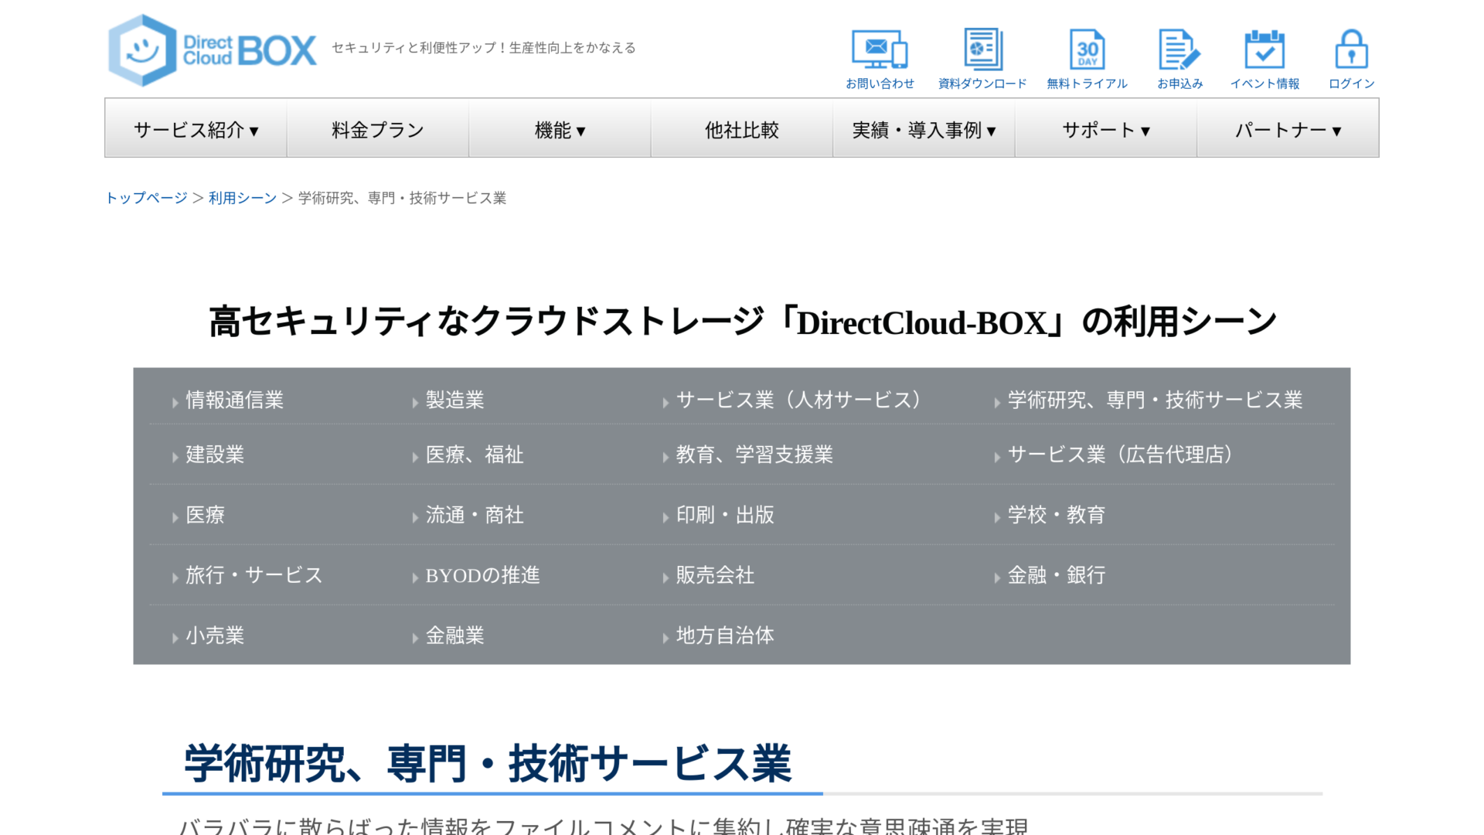This screenshot has width=1484, height=835.
Task: Expand the サービス紹介 dropdown menu
Action: (196, 129)
